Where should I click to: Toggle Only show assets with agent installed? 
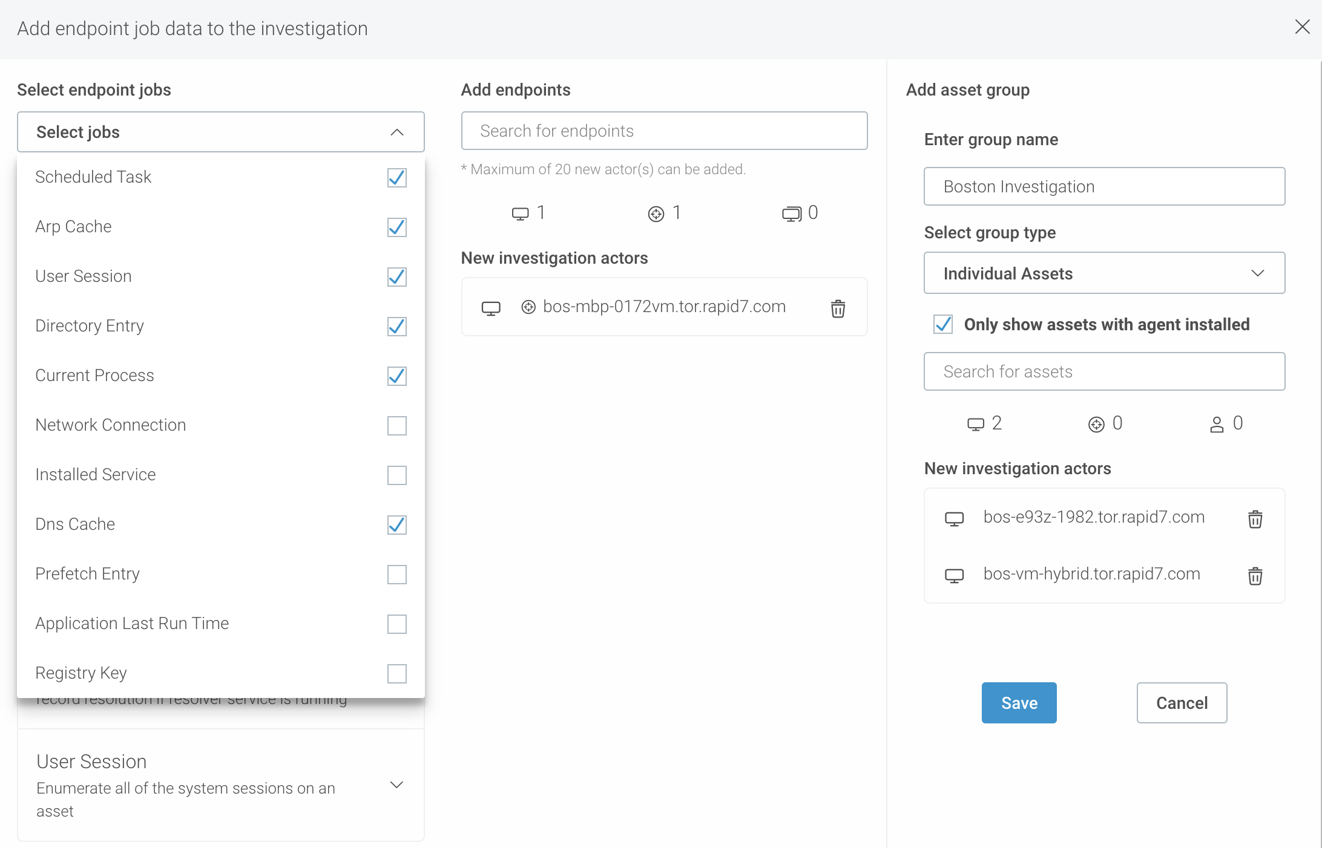pyautogui.click(x=943, y=325)
